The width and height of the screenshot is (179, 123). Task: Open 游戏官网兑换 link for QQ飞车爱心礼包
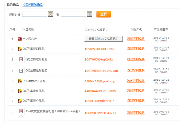(136, 101)
